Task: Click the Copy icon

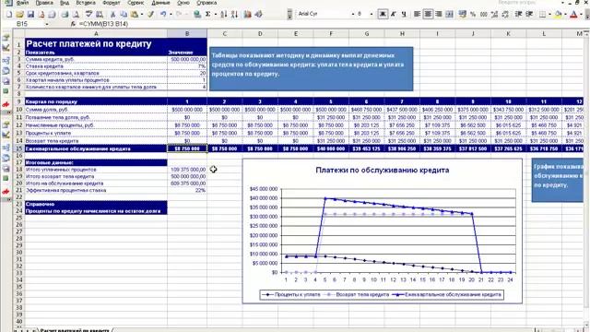Action: tap(124, 15)
